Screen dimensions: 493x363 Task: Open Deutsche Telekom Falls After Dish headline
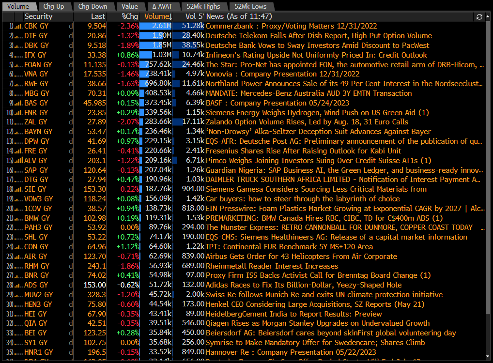[x=319, y=36]
